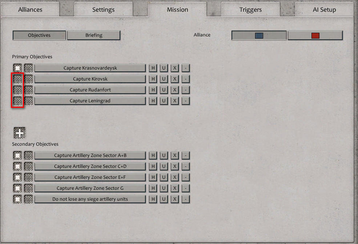This screenshot has height=244, width=358.
Task: Edit Do not lose any siege artillery units
Action: point(90,199)
